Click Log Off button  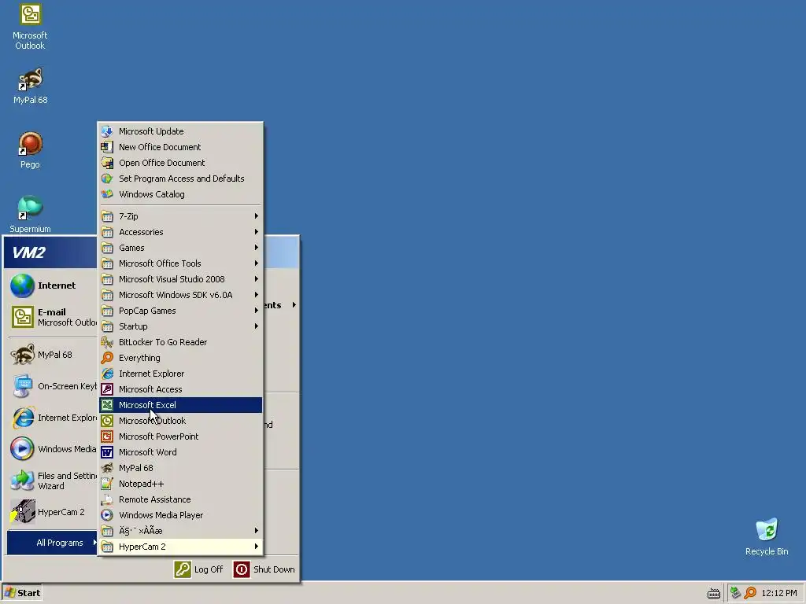198,569
